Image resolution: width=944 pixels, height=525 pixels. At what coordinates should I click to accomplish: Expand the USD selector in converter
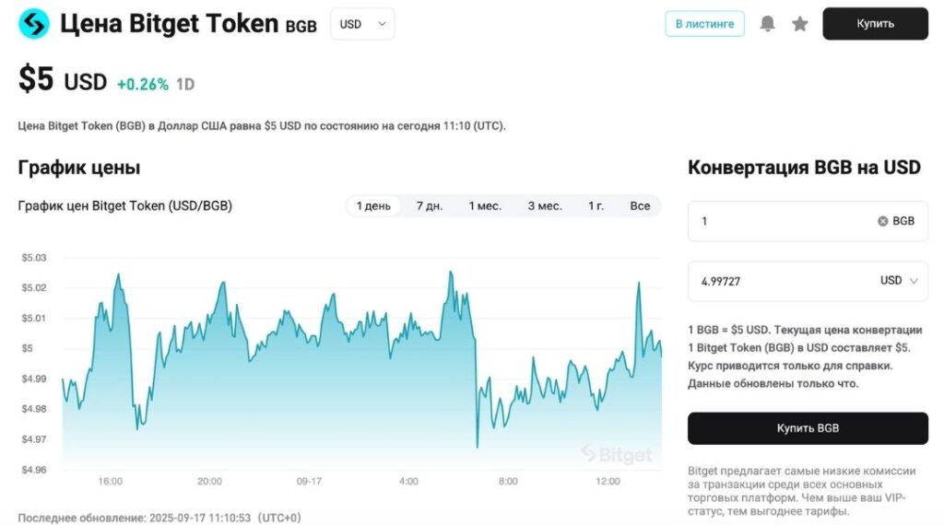pos(899,281)
